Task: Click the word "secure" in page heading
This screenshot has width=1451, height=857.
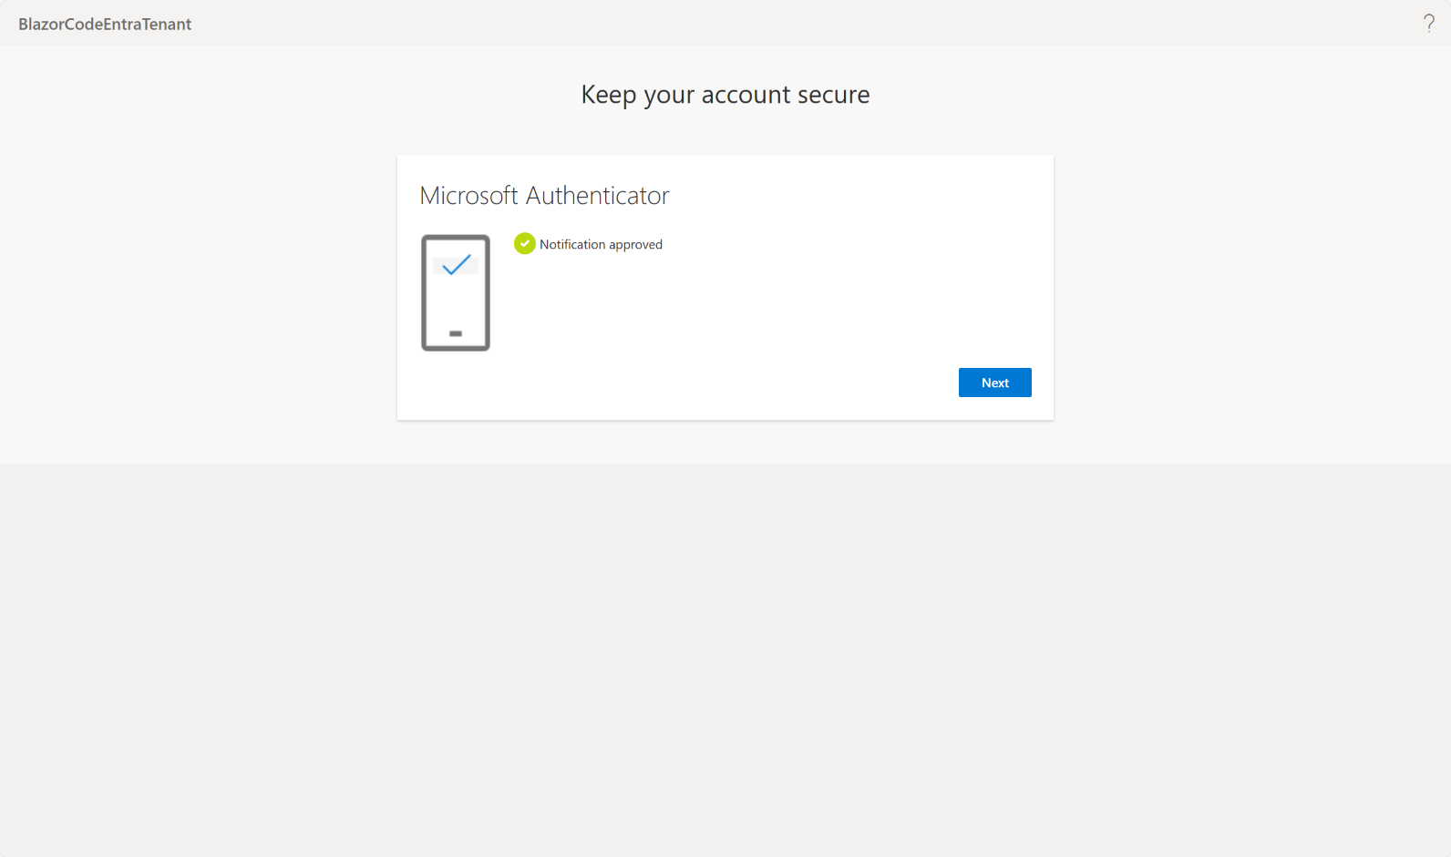Action: [x=834, y=95]
